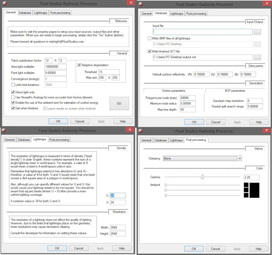Click the Point light multiplier field

(55, 73)
